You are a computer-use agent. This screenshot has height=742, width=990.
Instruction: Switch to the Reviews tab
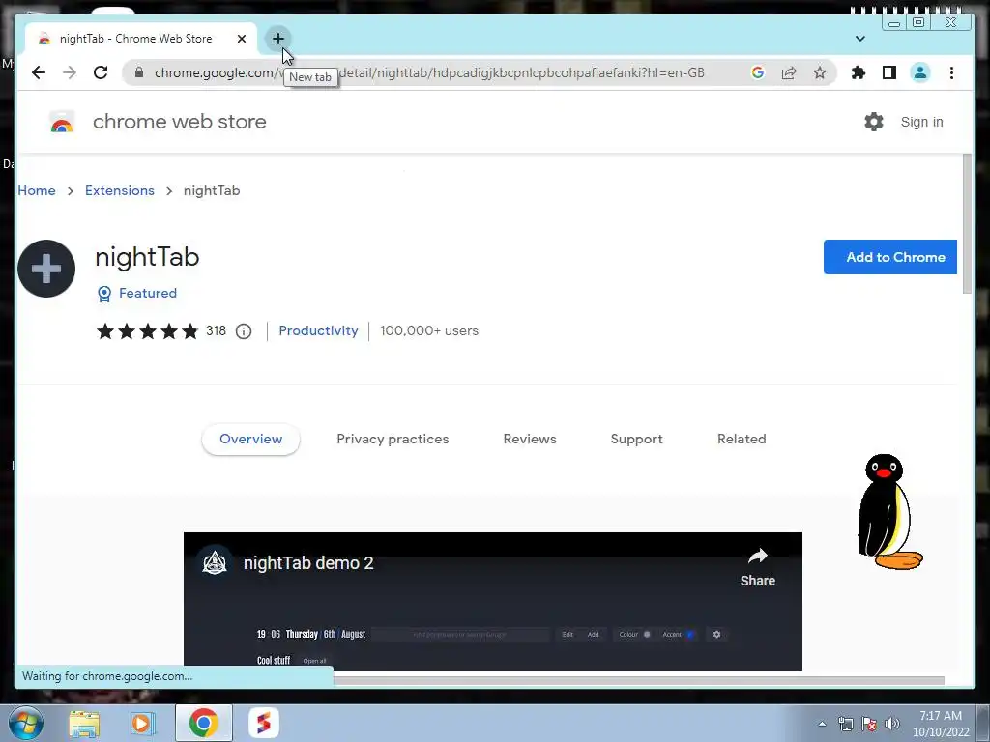click(530, 440)
